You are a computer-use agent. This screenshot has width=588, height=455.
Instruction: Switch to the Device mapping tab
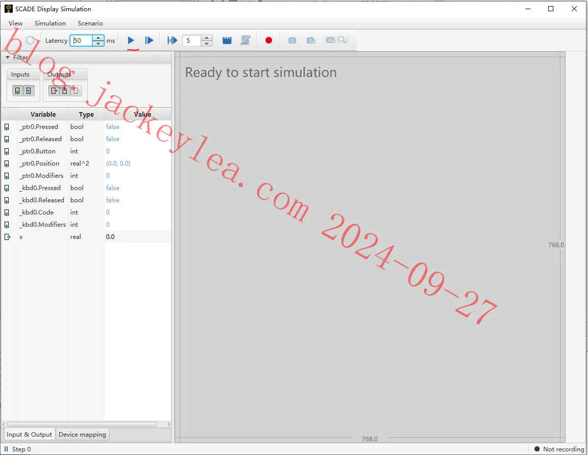[82, 434]
